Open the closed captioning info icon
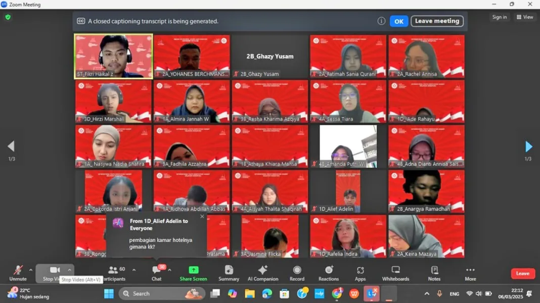The width and height of the screenshot is (540, 303). tap(381, 21)
